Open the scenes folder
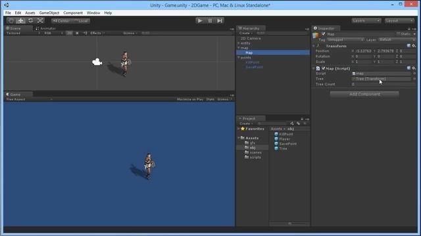Viewport: 421px width, 236px height. [x=255, y=153]
